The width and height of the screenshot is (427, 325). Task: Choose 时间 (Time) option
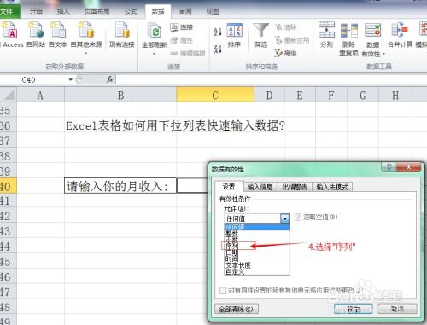(257, 258)
